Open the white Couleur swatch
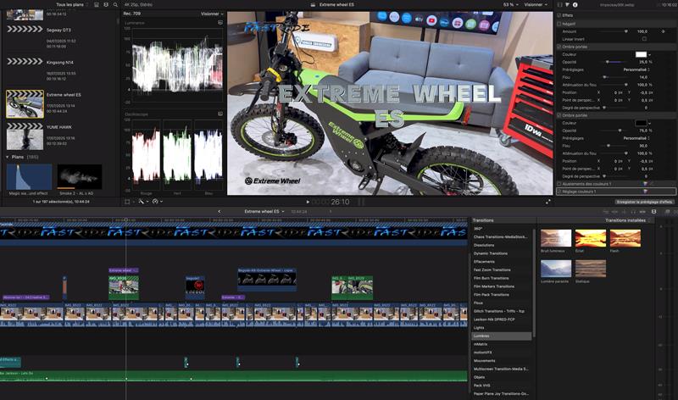Viewport: 678px width, 400px height. (641, 54)
